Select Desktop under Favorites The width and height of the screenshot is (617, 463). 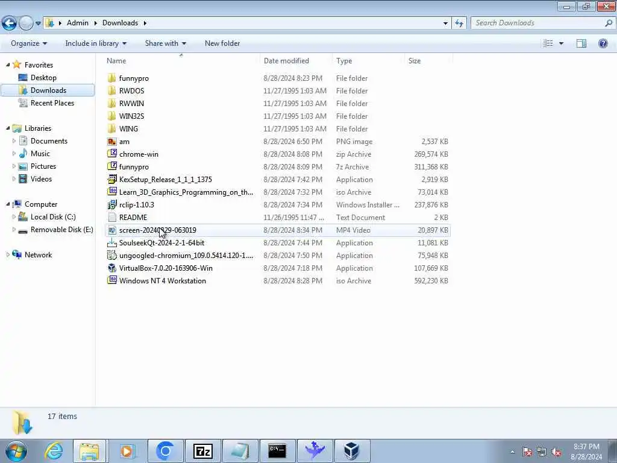tap(43, 78)
